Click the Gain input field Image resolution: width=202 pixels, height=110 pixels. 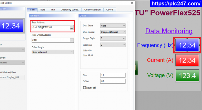[113, 75]
